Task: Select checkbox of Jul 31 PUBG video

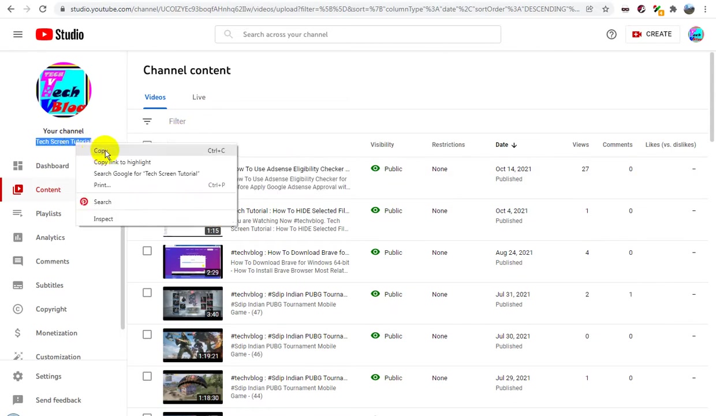Action: pyautogui.click(x=147, y=293)
